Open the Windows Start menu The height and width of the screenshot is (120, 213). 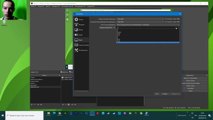(x=3, y=115)
